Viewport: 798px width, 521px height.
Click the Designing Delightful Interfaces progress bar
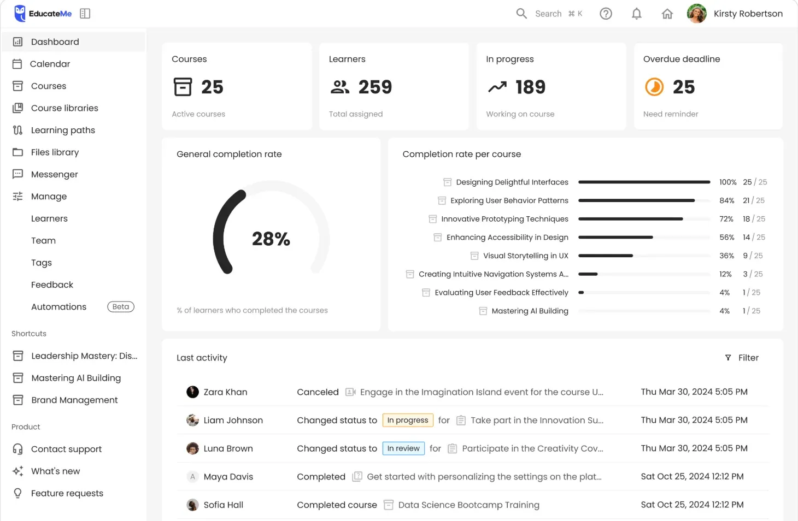644,182
